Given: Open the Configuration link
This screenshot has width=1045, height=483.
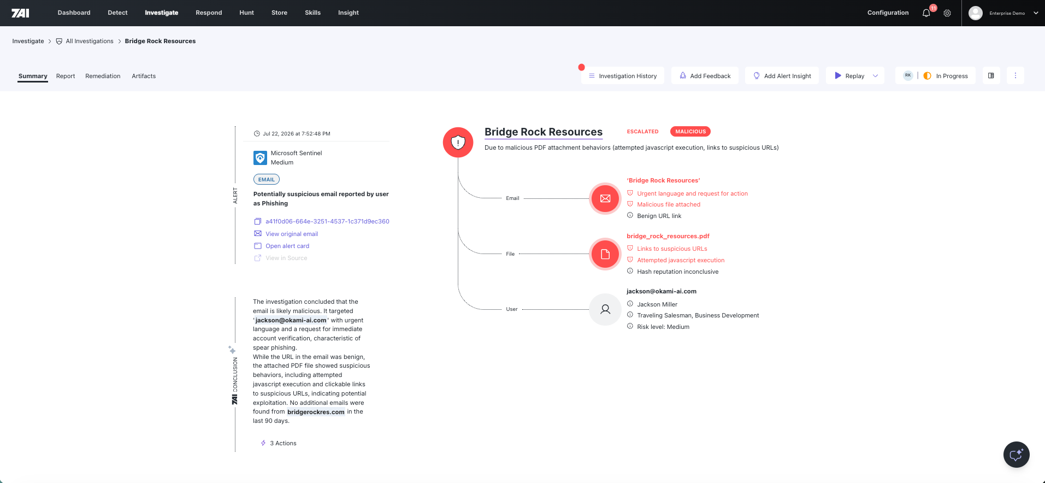Looking at the screenshot, I should point(888,13).
